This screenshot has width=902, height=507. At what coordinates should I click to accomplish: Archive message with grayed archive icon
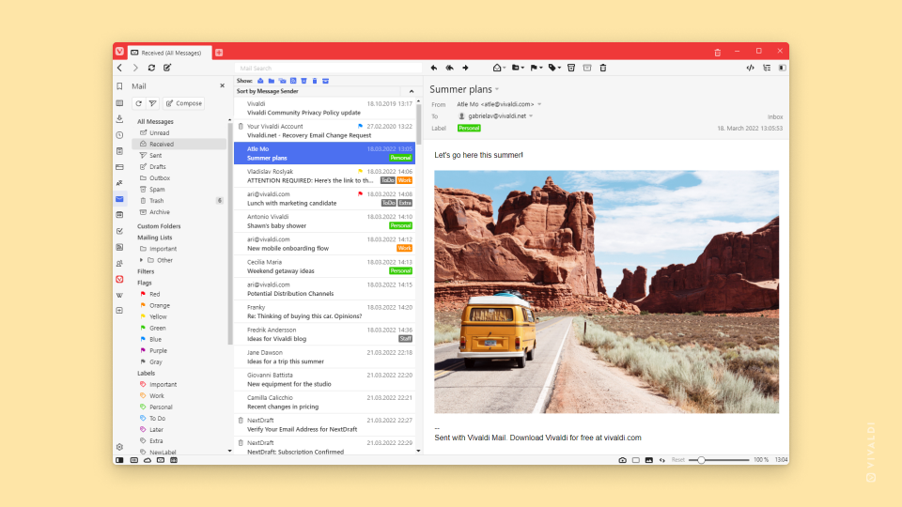[586, 68]
